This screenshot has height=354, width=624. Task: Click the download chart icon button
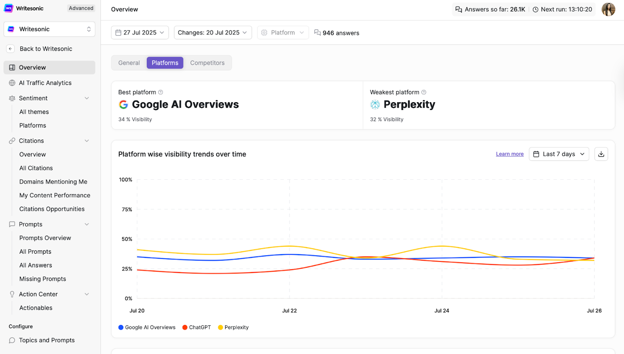tap(601, 154)
